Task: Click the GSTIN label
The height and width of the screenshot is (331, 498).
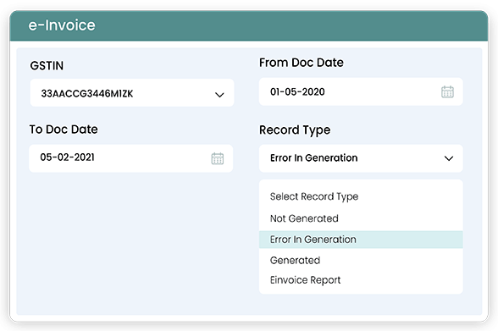Action: pyautogui.click(x=47, y=66)
